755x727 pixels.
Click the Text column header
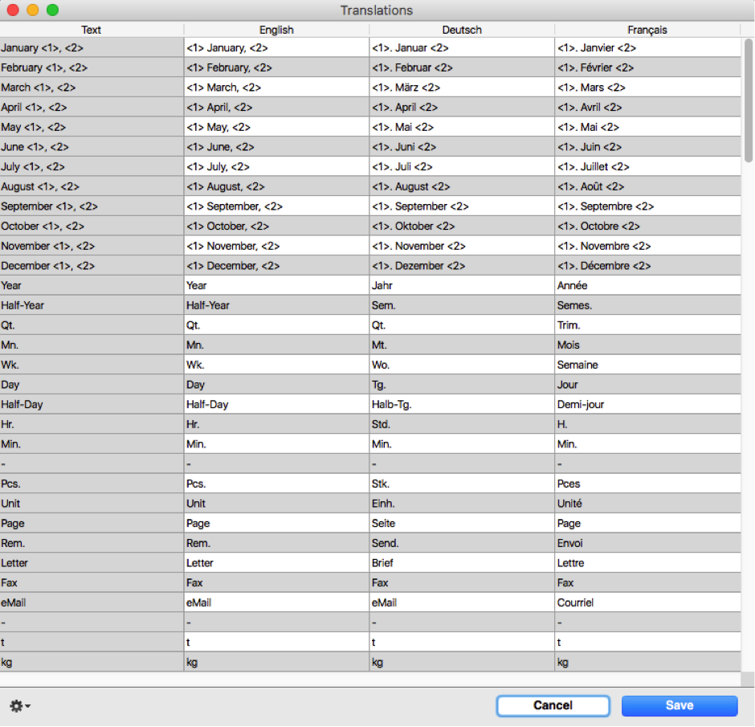click(x=92, y=30)
